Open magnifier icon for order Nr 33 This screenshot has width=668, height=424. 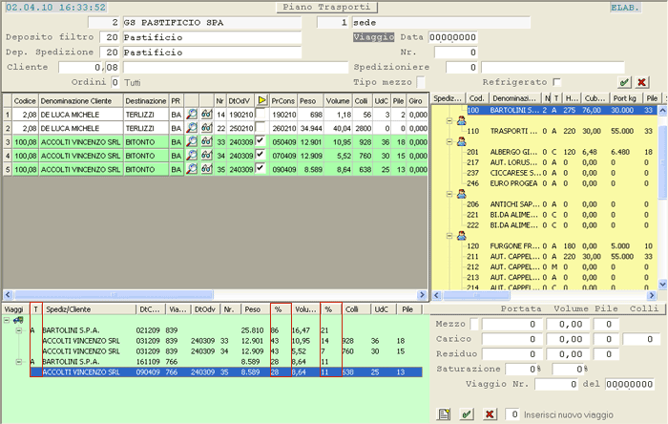point(192,141)
